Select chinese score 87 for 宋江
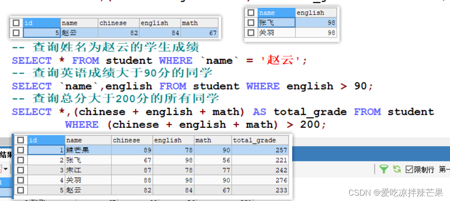 point(132,170)
